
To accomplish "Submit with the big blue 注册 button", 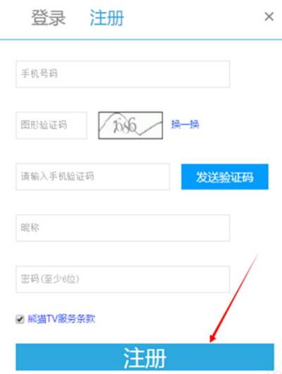I will pyautogui.click(x=145, y=357).
